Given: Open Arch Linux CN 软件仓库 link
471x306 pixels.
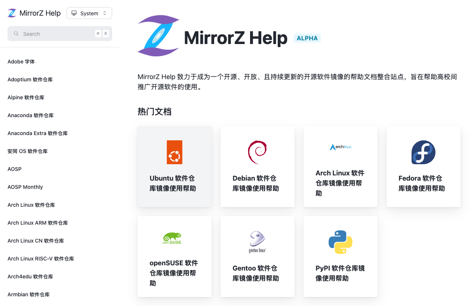Looking at the screenshot, I should 36,241.
